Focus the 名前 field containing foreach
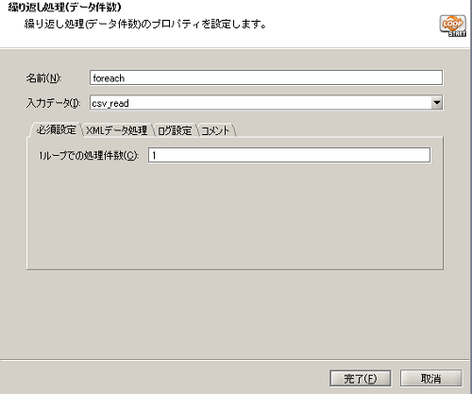The width and height of the screenshot is (472, 394). tap(266, 77)
